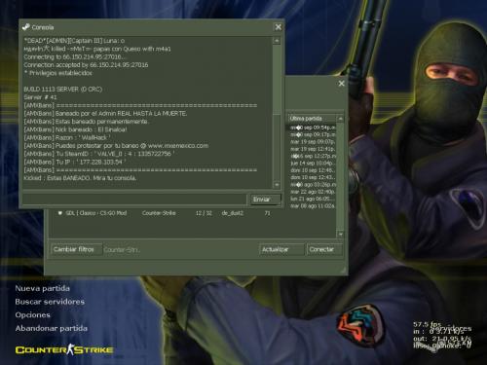Click the sort arrow on Ultima partida column
This screenshot has height=365, width=487.
point(340,119)
